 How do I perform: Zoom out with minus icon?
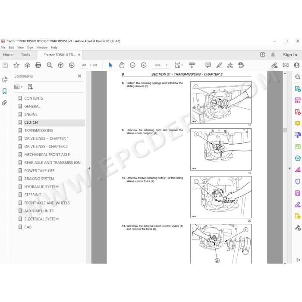[x=132, y=65]
